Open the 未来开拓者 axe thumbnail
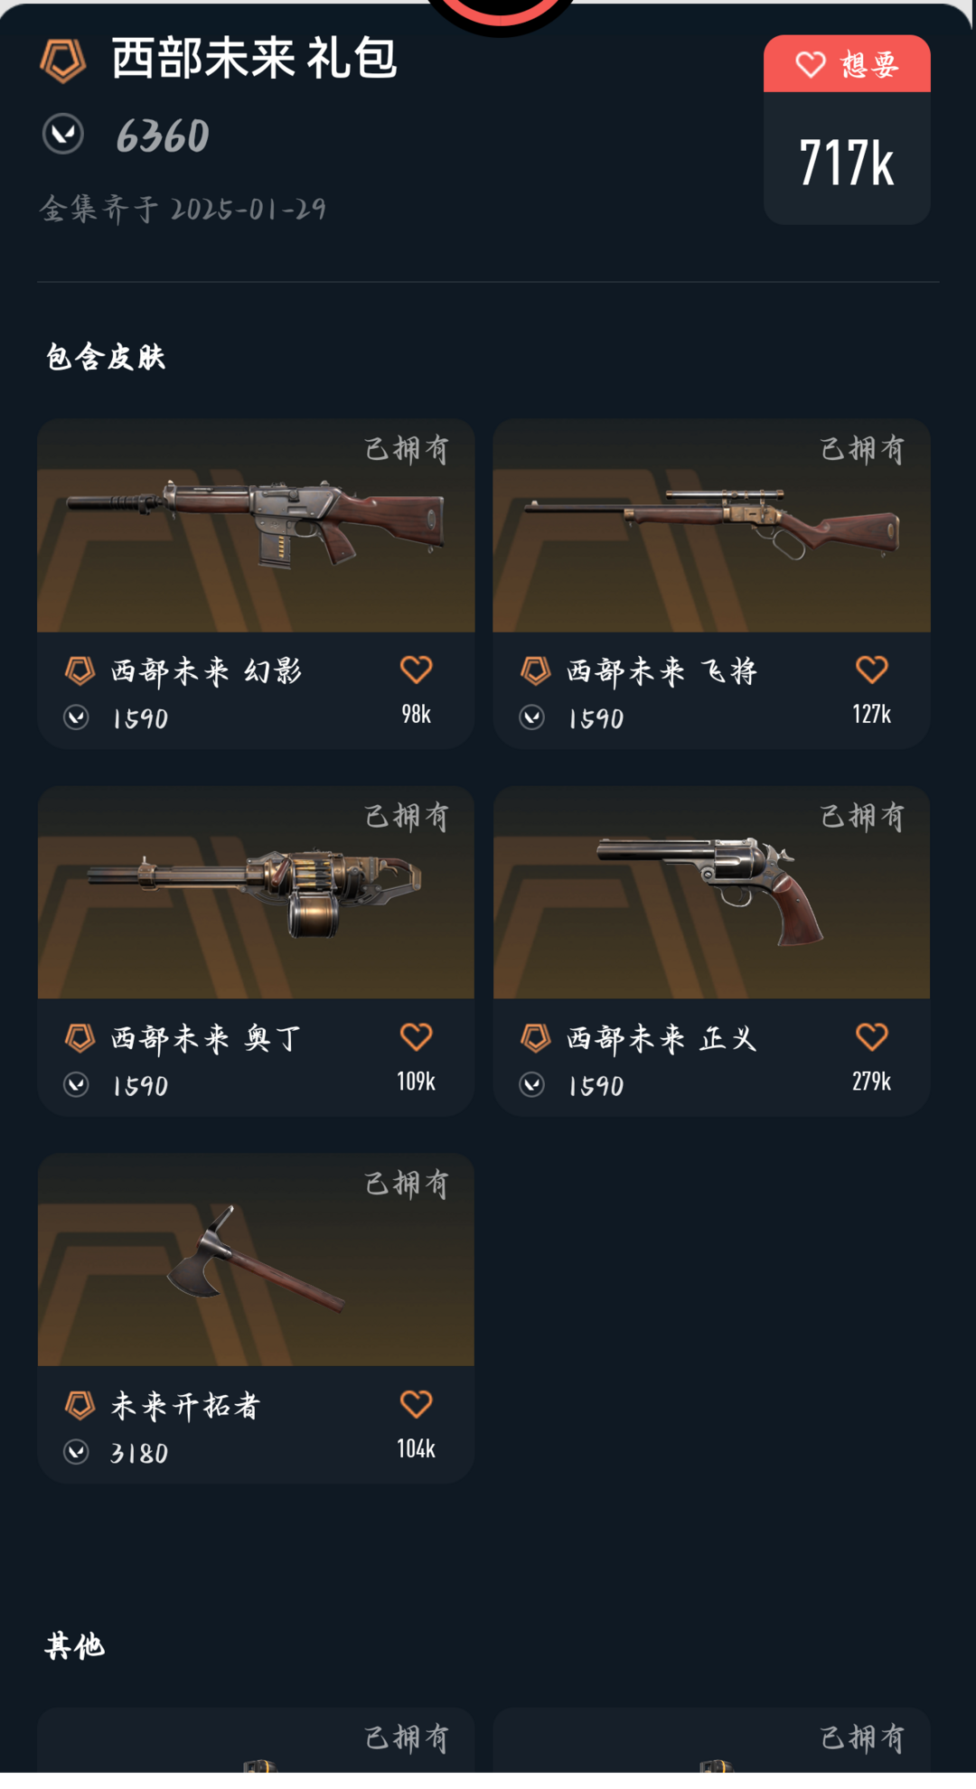This screenshot has height=1789, width=976. pyautogui.click(x=256, y=1260)
